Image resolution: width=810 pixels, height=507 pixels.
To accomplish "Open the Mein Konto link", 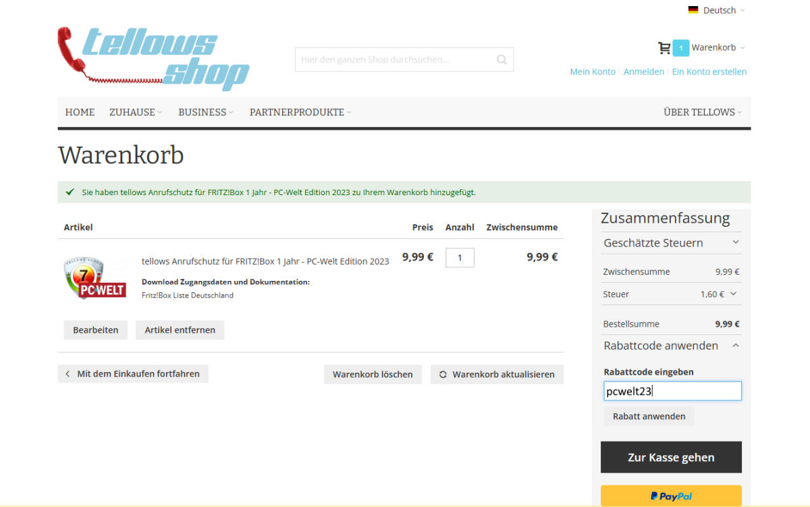I will [593, 72].
